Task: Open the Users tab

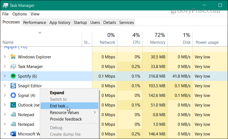Action: [x=95, y=23]
